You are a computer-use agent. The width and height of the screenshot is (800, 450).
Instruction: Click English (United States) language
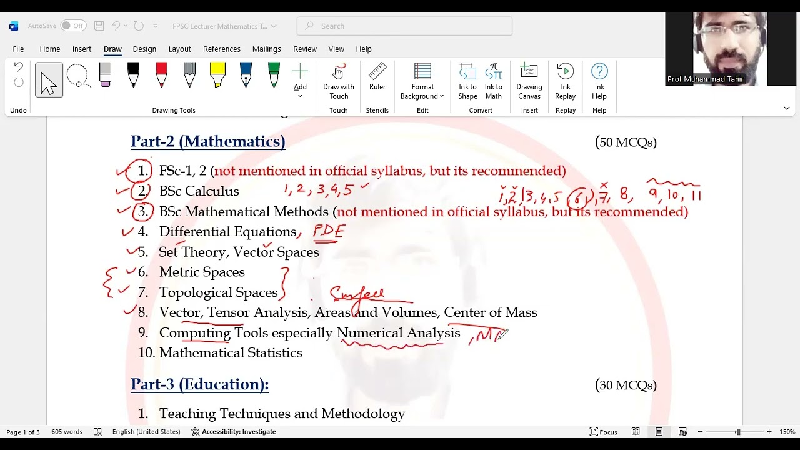click(146, 432)
